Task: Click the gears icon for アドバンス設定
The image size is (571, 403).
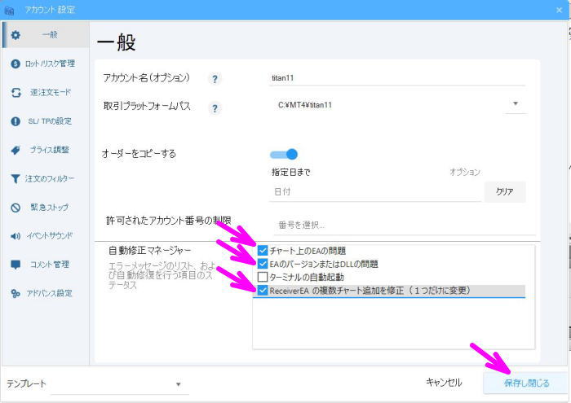Action: click(x=15, y=293)
